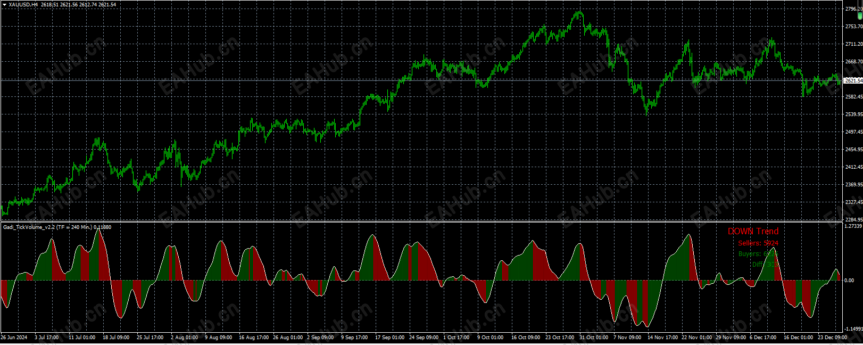Click the 2 Aug 01:00 time axis label
This screenshot has width=863, height=345.
tap(184, 338)
